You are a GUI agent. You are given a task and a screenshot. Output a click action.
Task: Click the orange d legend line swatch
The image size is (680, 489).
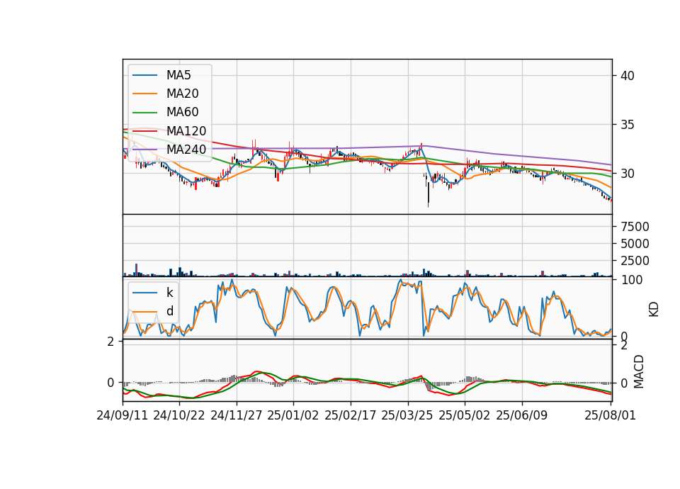[144, 311]
